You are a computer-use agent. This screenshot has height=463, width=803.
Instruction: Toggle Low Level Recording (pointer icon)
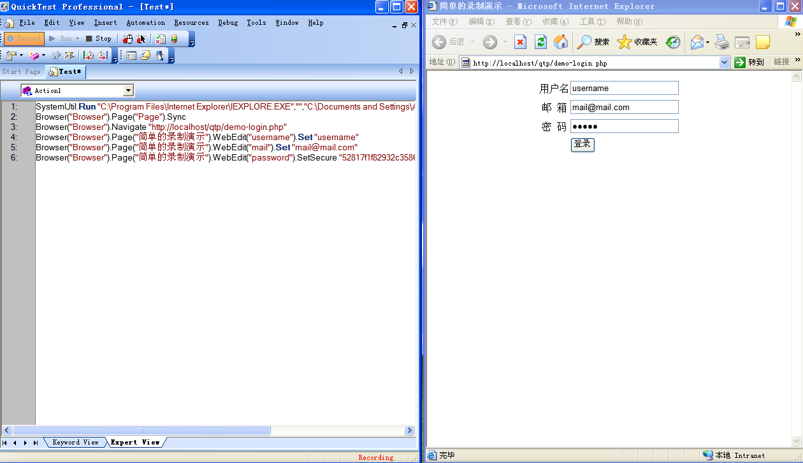(x=141, y=39)
